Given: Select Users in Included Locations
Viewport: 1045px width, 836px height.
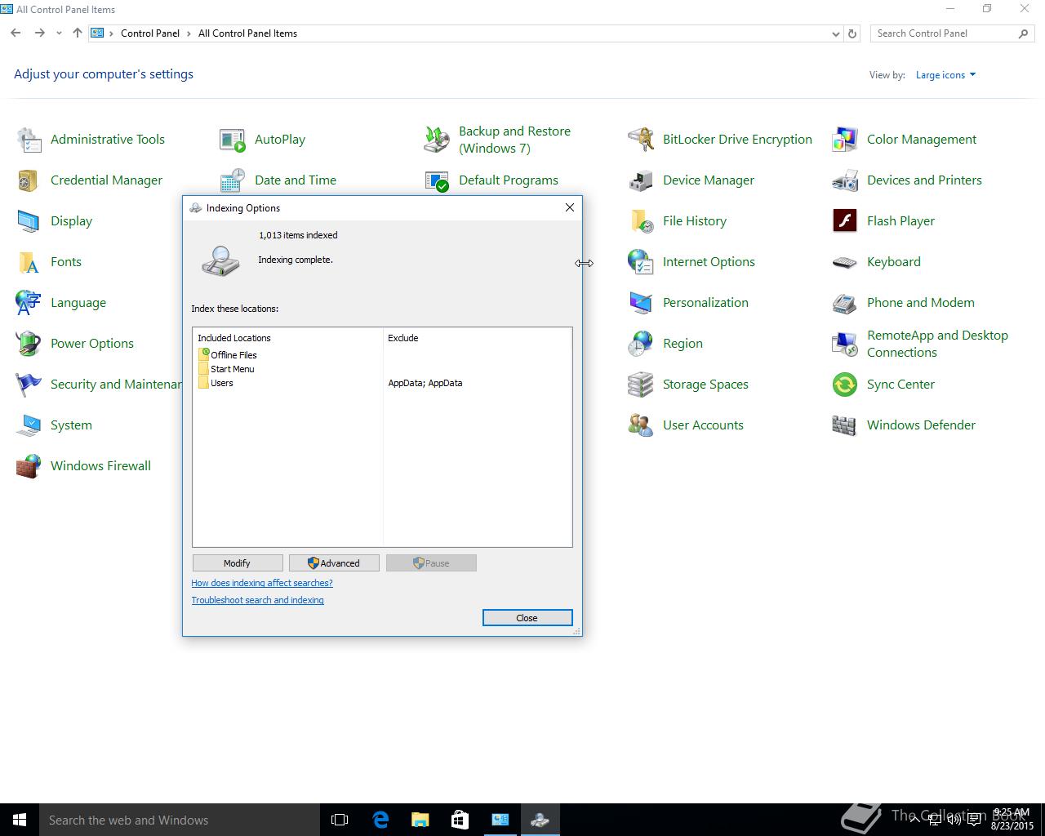Looking at the screenshot, I should point(216,383).
